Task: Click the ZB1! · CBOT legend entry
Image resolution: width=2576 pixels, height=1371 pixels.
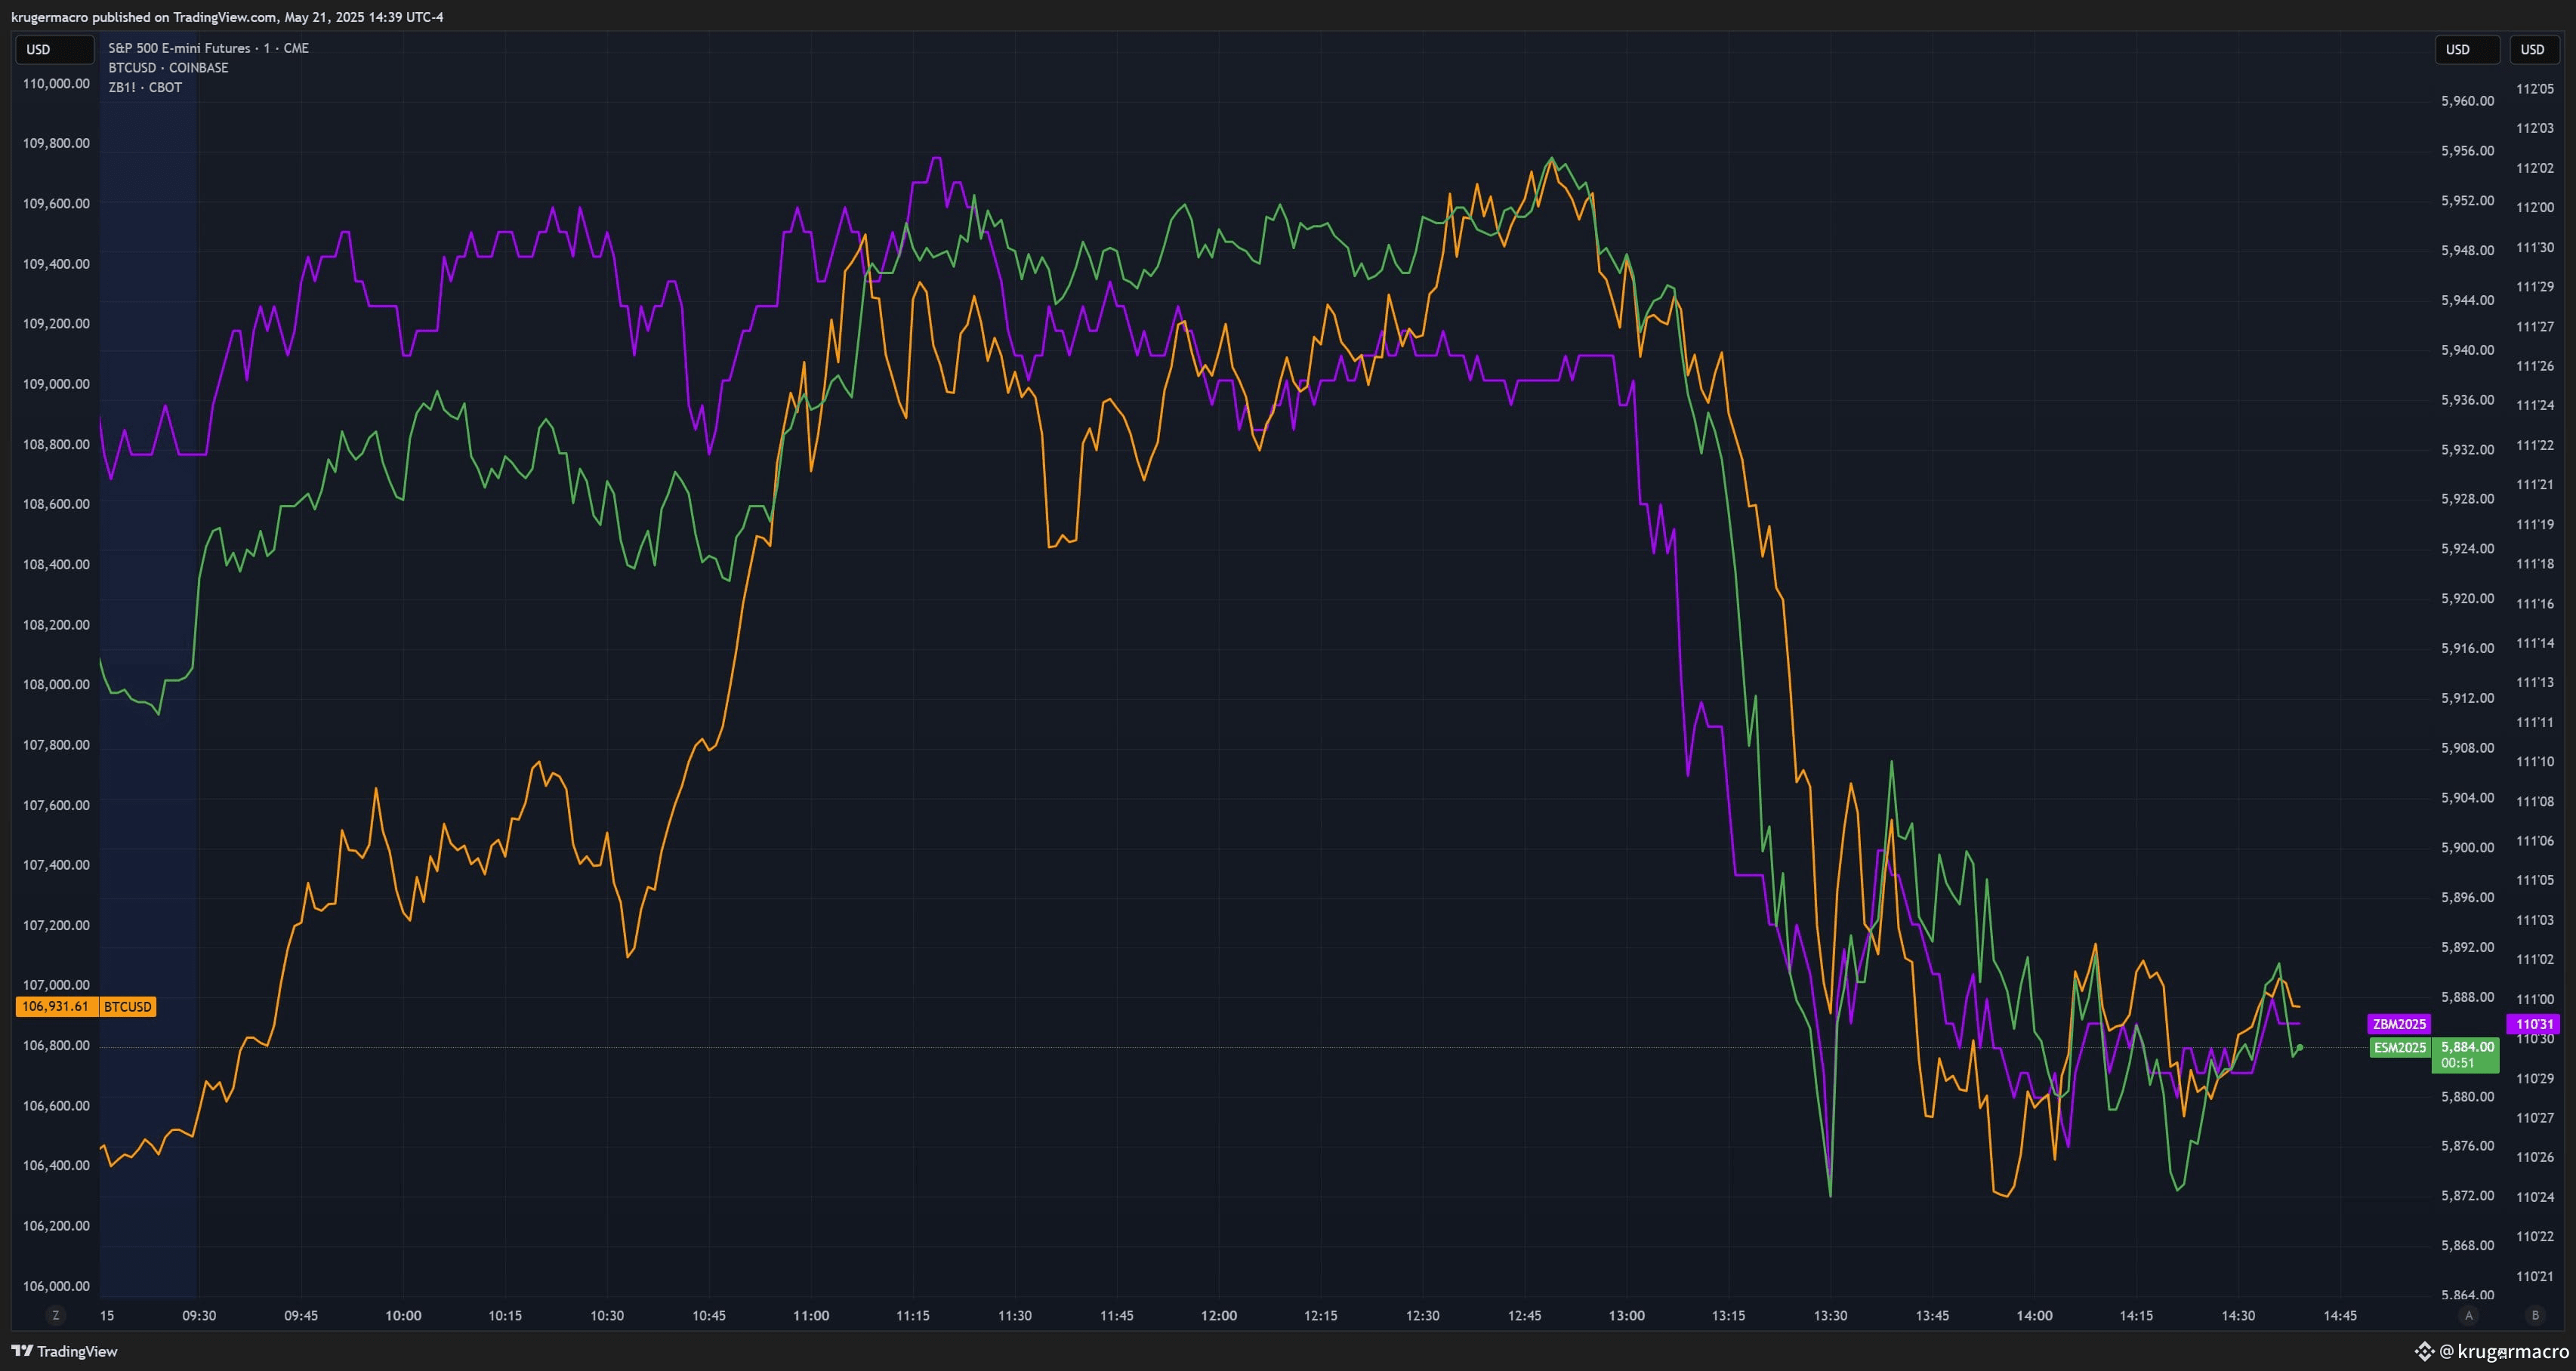Action: pyautogui.click(x=145, y=88)
